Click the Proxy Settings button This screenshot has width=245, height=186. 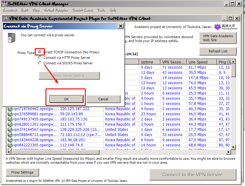(x=22, y=172)
